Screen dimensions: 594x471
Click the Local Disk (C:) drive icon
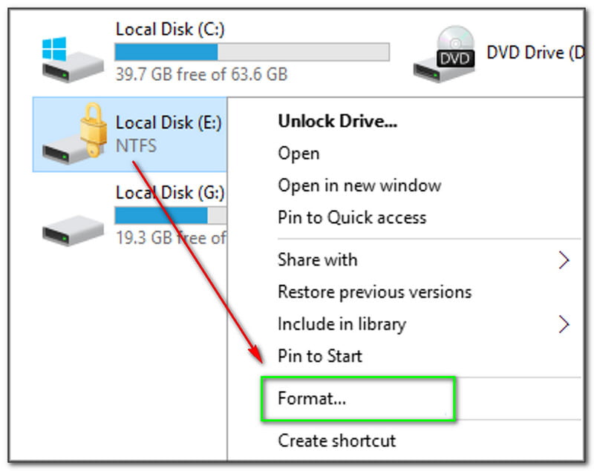[72, 59]
